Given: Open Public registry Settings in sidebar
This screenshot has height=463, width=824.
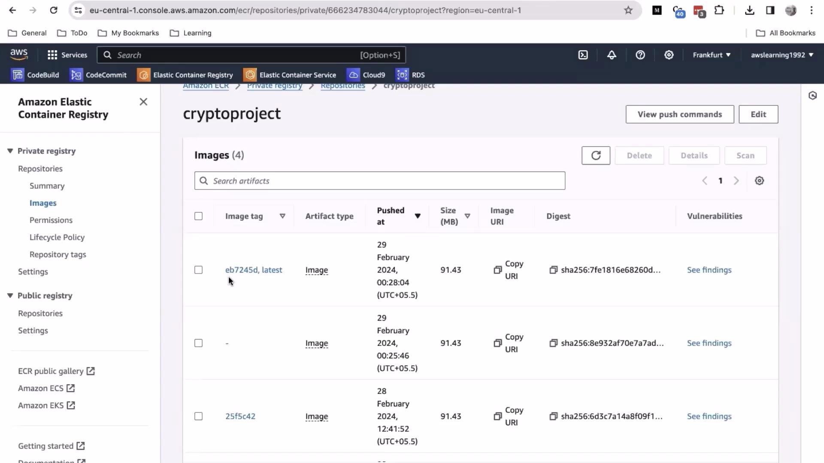Looking at the screenshot, I should pyautogui.click(x=33, y=331).
